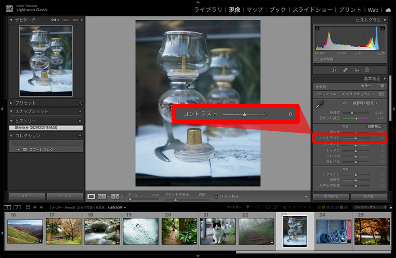Screen dimensions: 396x258
Task: Add a new preset with plus icon
Action: point(80,103)
